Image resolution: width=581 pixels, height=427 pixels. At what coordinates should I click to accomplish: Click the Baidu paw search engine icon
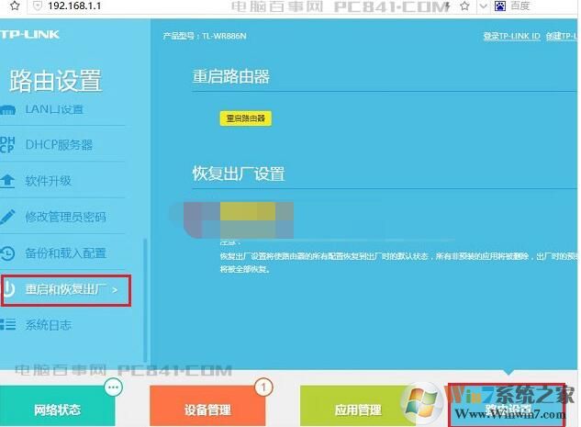coord(500,6)
